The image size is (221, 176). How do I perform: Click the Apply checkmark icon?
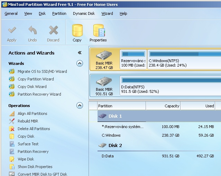[12, 30]
